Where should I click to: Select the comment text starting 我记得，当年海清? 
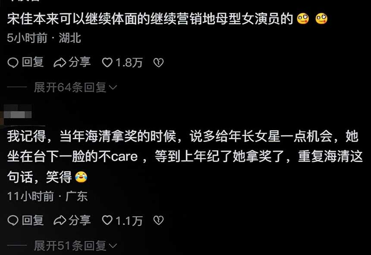185,157
